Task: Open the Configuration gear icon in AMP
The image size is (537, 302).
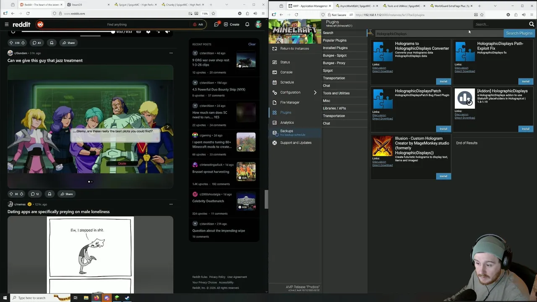Action: pyautogui.click(x=275, y=92)
